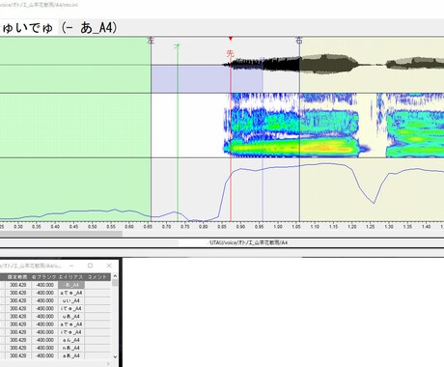
Task: Maximize the oto table window
Action: (90, 266)
